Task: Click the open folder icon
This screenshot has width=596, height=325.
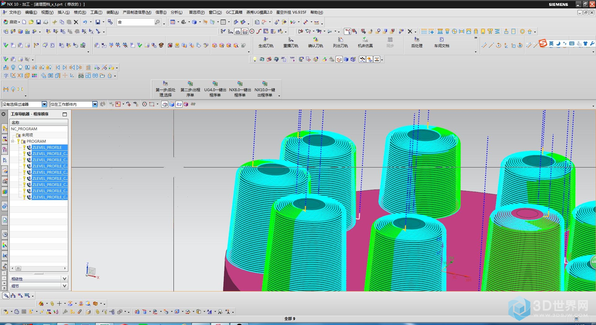Action: pos(31,22)
